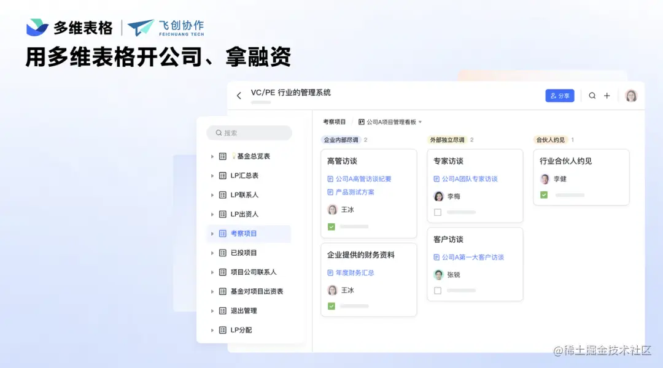This screenshot has height=368, width=663.
Task: Click table icon beside LP出资人
Action: click(x=223, y=214)
